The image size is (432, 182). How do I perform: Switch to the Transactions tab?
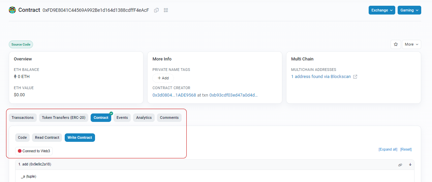[23, 118]
